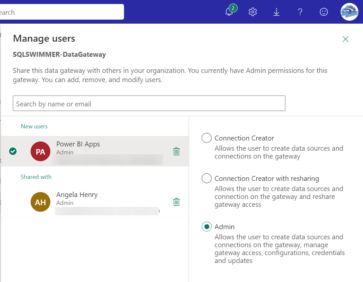Open the notifications bell icon
The width and height of the screenshot is (363, 282).
pos(229,12)
